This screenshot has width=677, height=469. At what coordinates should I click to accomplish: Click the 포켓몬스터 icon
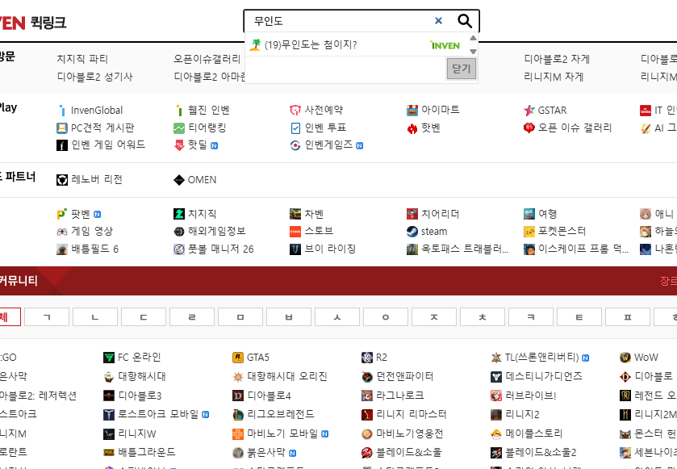coord(529,231)
